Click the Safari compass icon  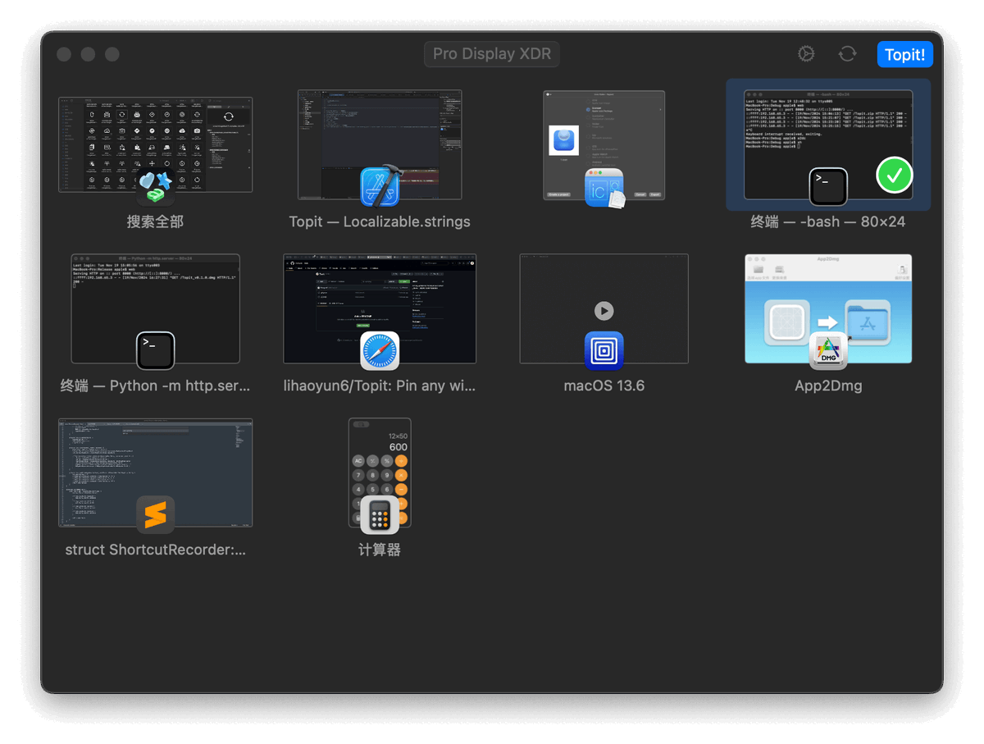click(x=380, y=351)
